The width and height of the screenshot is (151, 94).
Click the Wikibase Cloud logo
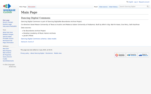(9, 9)
